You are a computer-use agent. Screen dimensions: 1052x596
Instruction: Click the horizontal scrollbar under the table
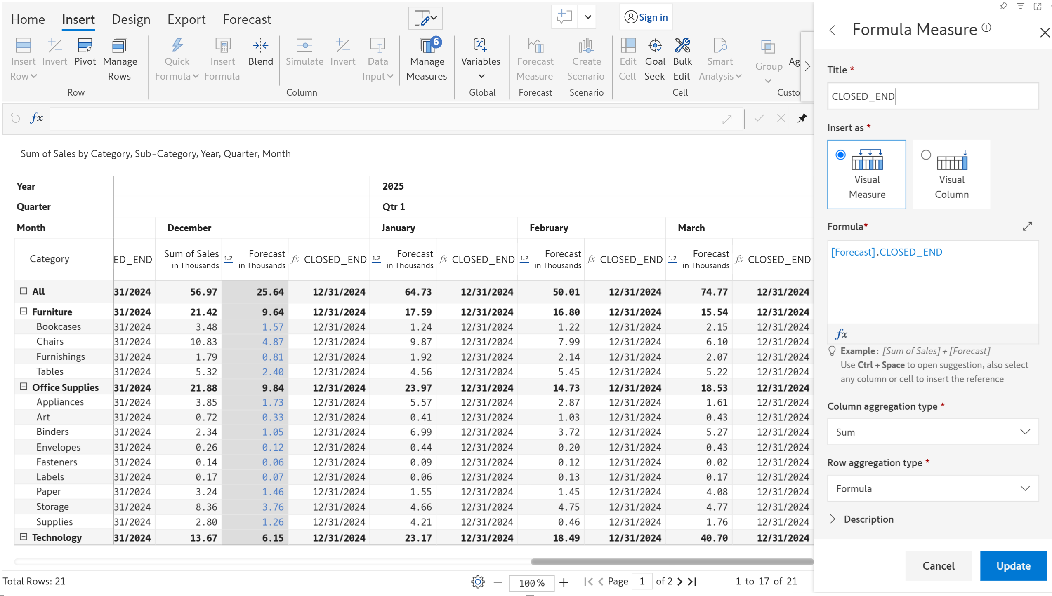pos(671,562)
